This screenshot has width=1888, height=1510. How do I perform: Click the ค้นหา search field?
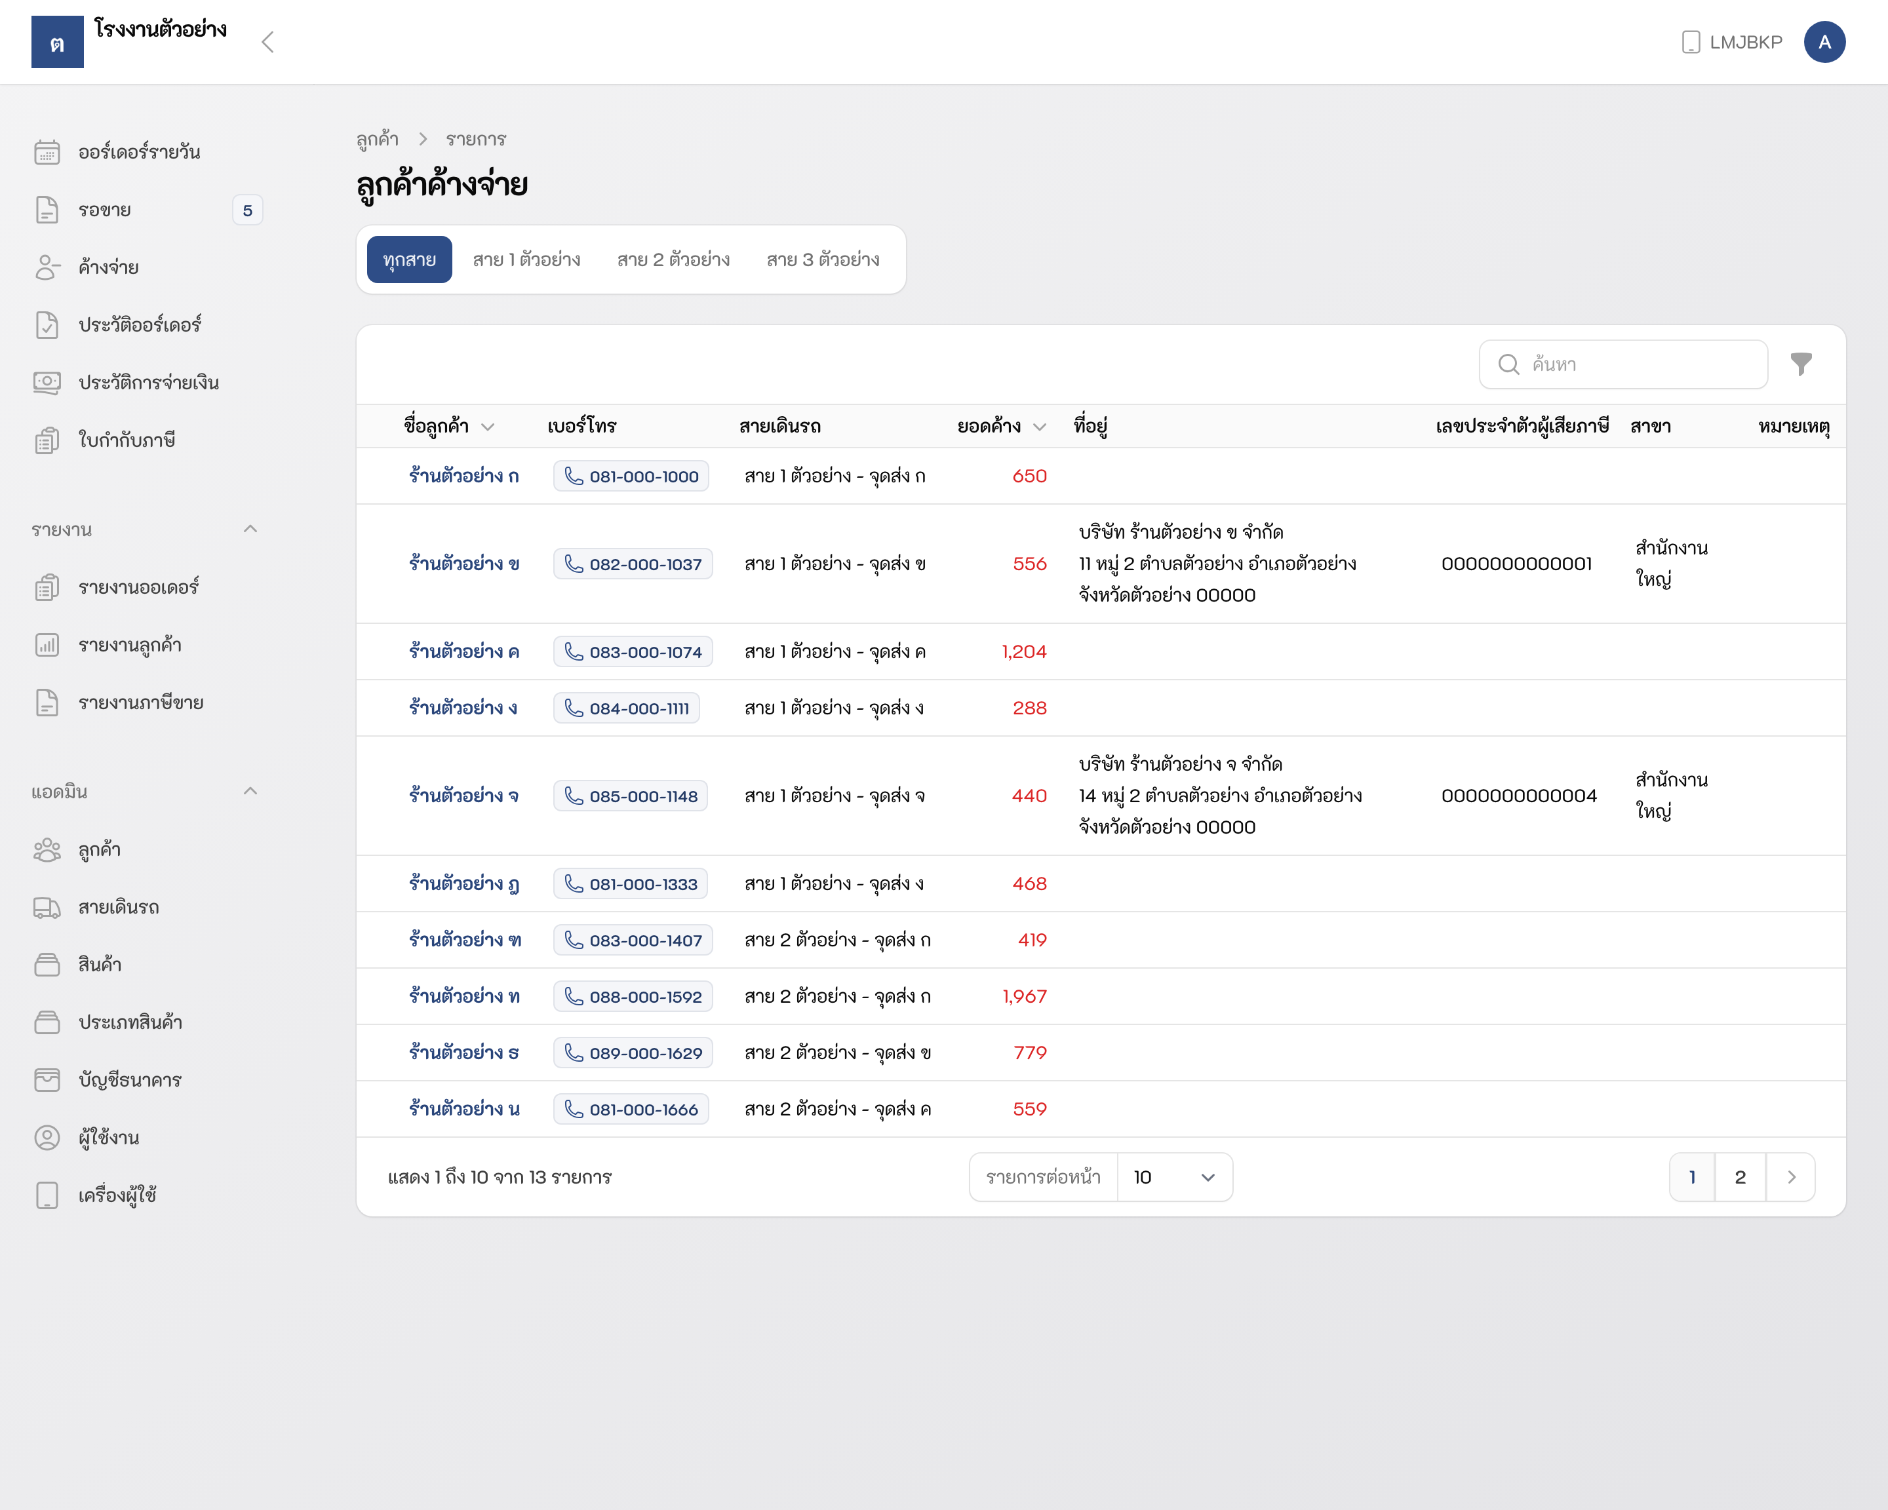coord(1624,364)
